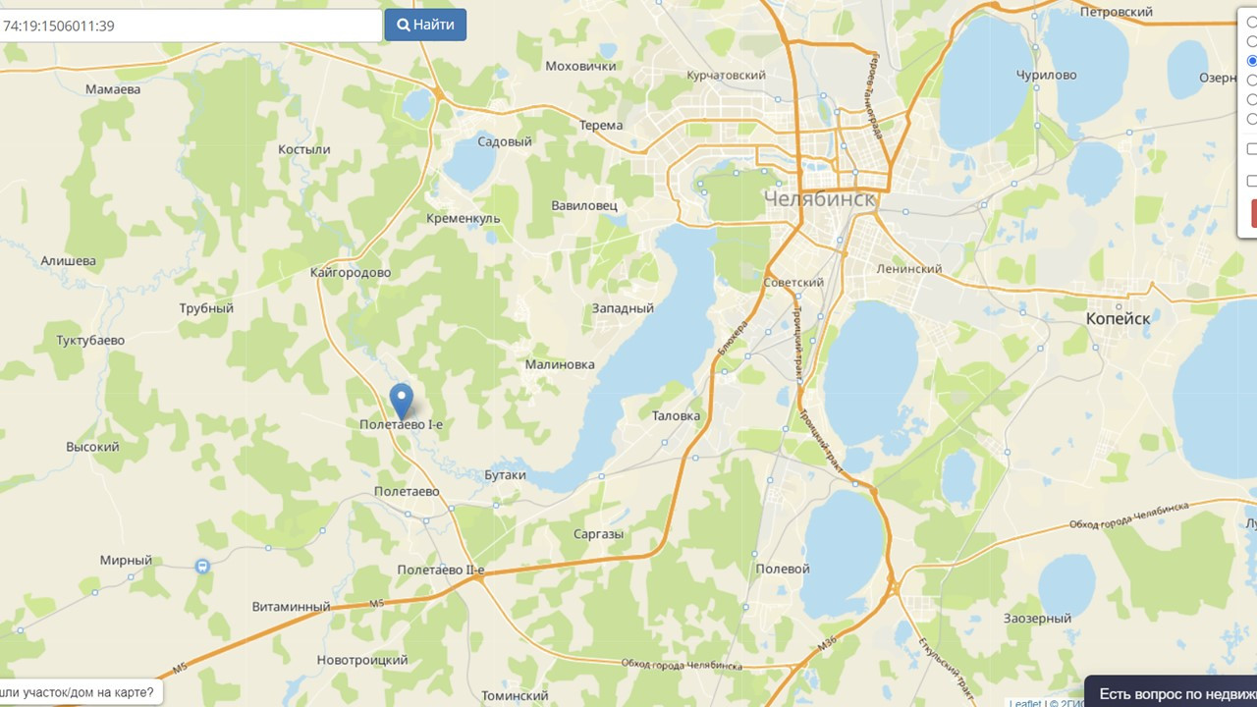Viewport: 1257px width, 707px height.
Task: Click the red button in the layers panel
Action: [1254, 213]
